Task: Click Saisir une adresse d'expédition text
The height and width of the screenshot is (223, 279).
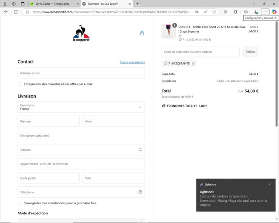Action: (238, 81)
